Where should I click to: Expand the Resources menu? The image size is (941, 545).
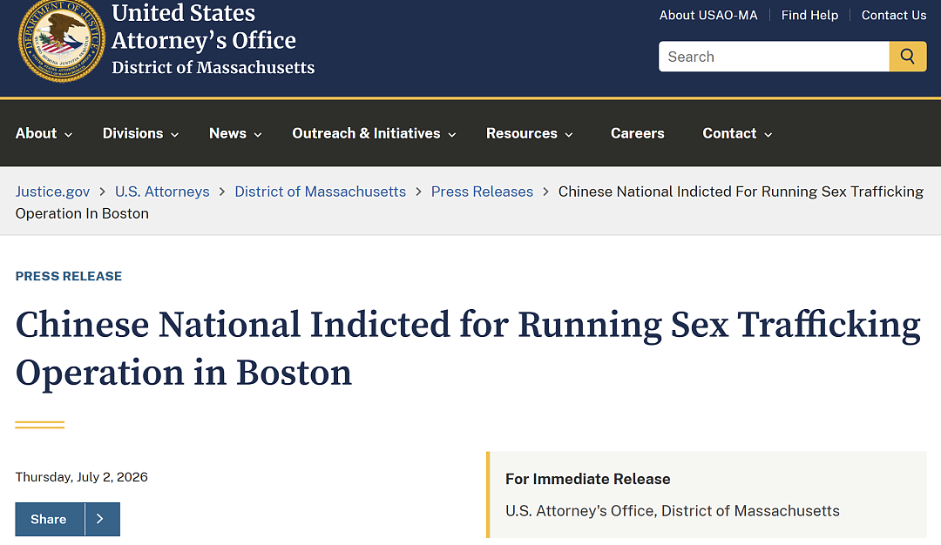pyautogui.click(x=530, y=134)
